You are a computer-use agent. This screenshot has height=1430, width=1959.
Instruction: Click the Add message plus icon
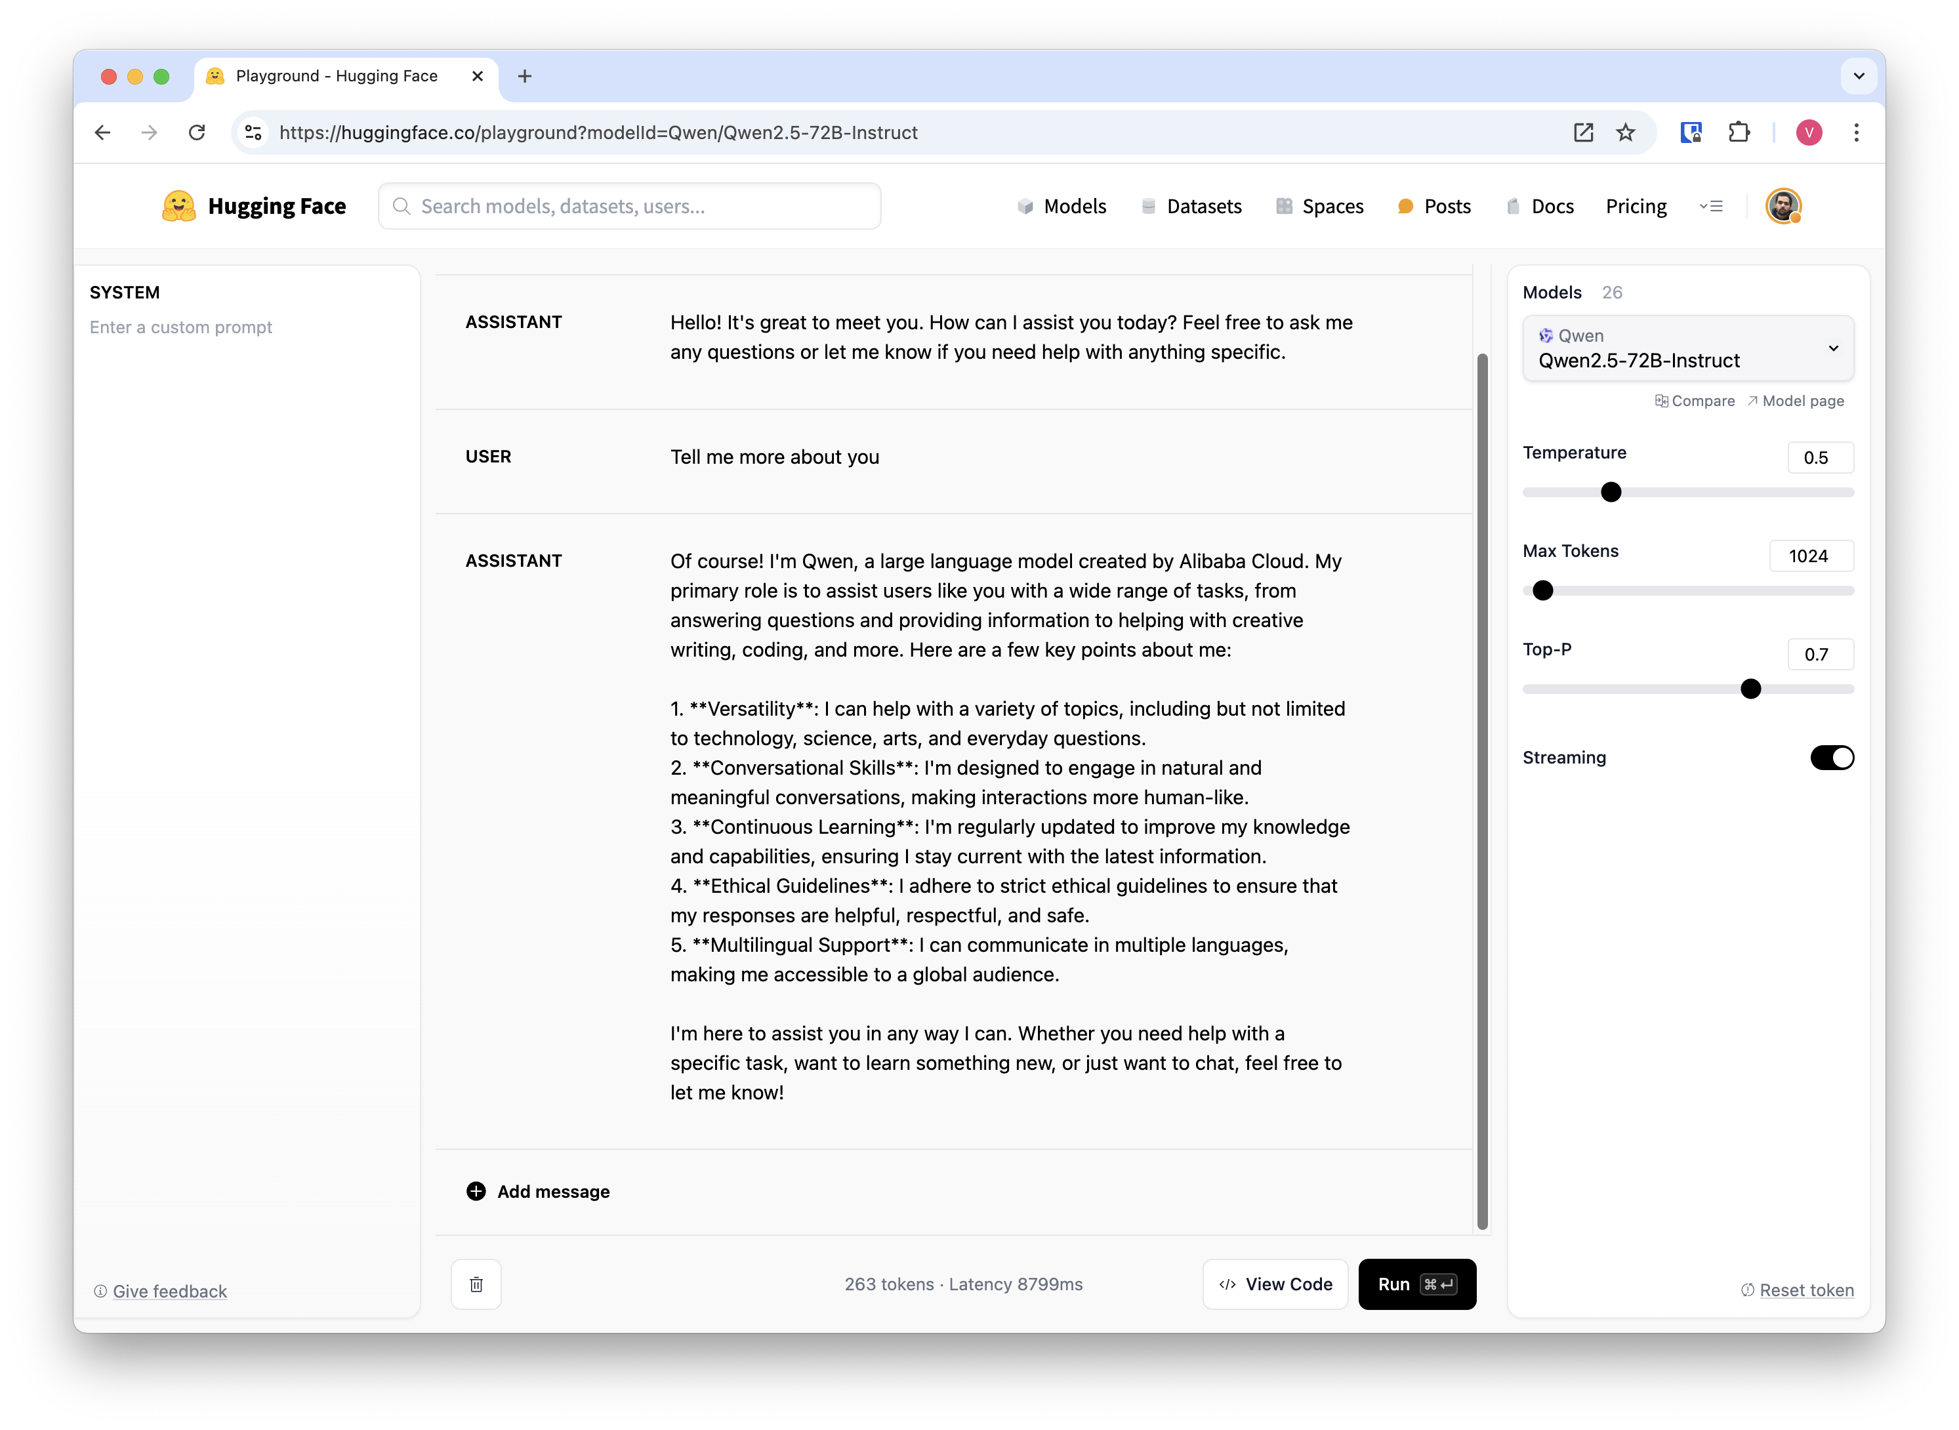(476, 1192)
